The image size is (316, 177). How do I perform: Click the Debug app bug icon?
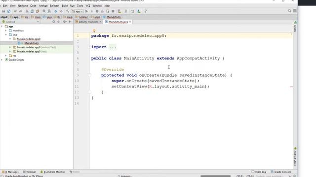click(97, 11)
